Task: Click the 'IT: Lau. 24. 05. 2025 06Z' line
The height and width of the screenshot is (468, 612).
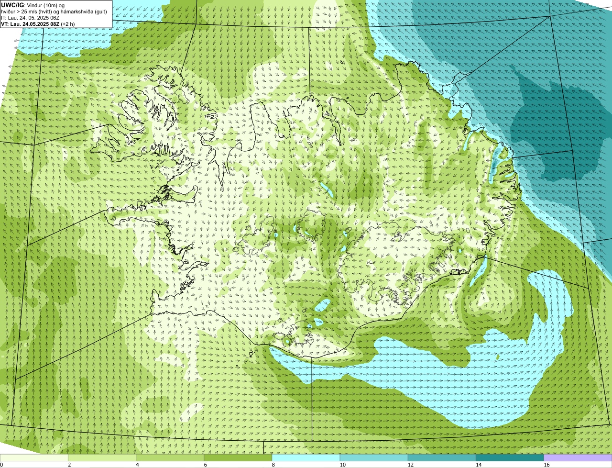Action: [30, 17]
